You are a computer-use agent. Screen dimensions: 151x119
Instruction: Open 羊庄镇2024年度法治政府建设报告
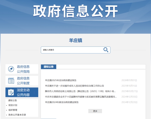click(62, 102)
